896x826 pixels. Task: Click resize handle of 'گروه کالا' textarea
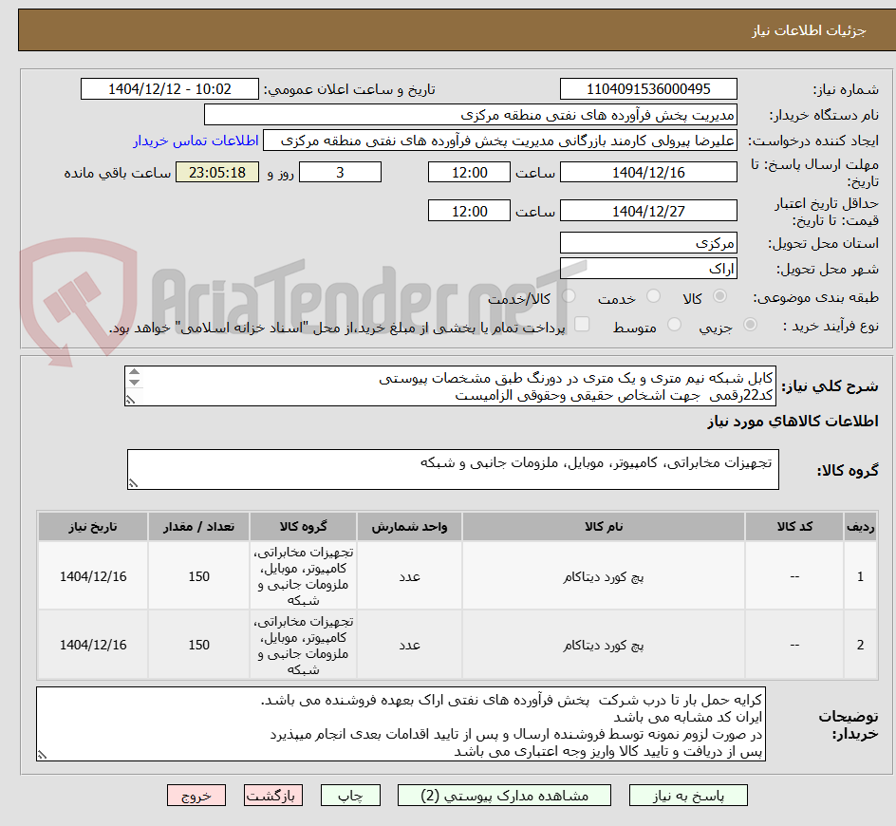click(133, 483)
